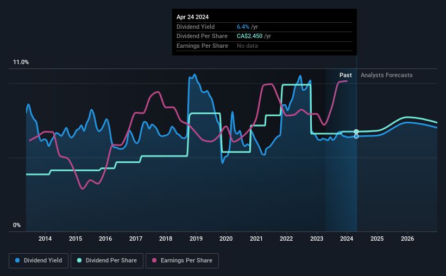Click the 2016 x-axis label
446x276 pixels.
click(x=105, y=239)
